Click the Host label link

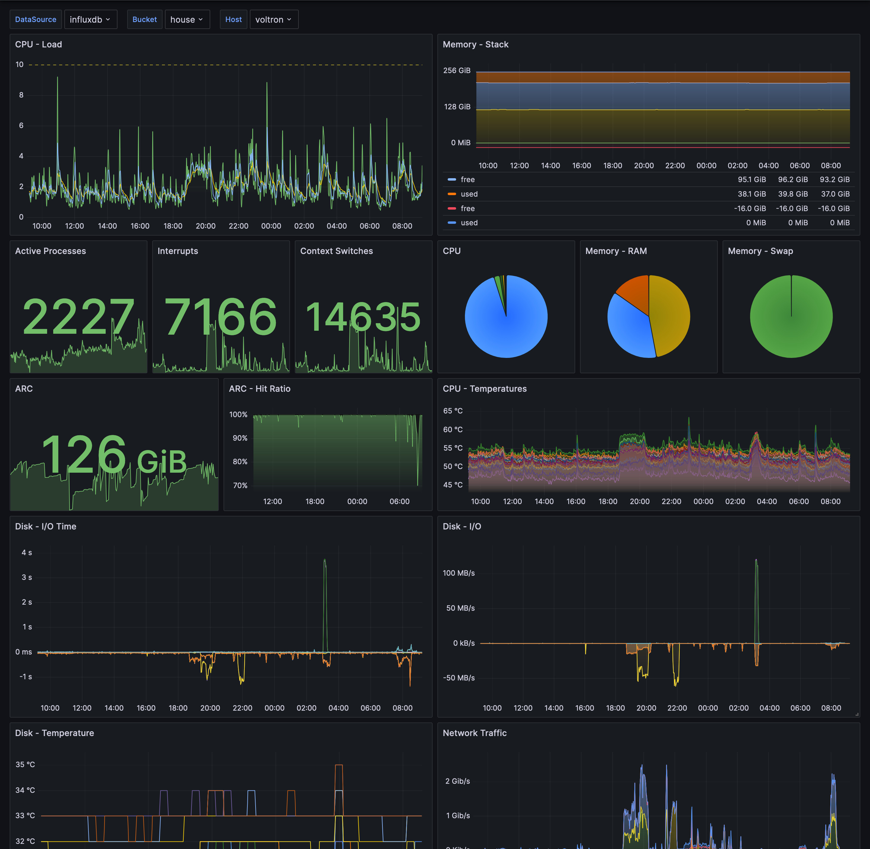point(234,19)
